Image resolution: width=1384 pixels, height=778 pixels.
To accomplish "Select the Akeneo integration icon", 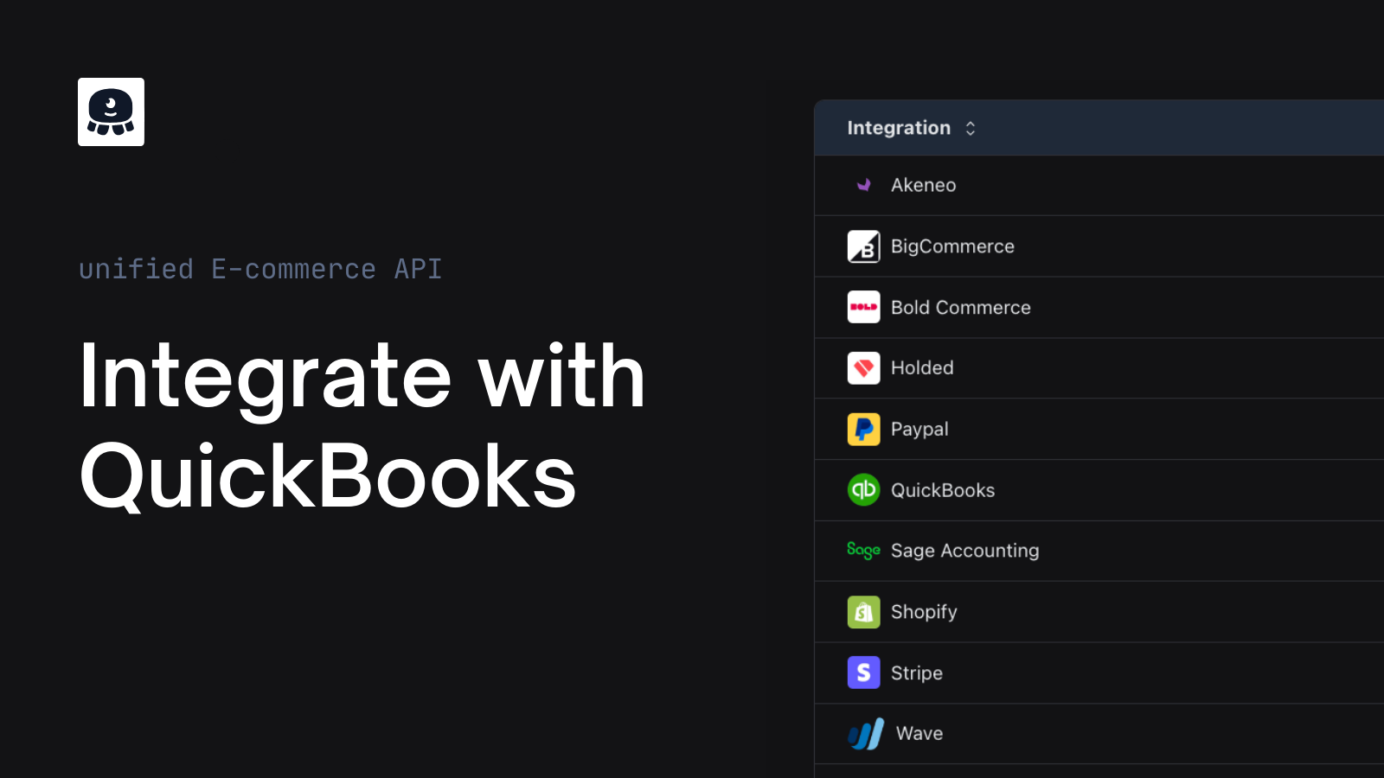I will pyautogui.click(x=863, y=184).
